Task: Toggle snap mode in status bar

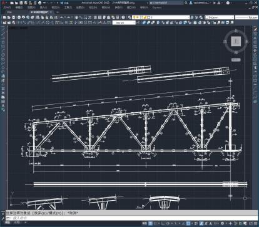Action: point(155,223)
